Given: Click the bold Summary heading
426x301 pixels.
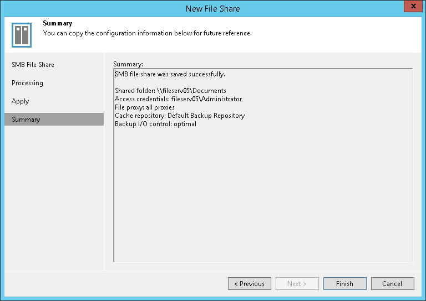Looking at the screenshot, I should pos(58,23).
